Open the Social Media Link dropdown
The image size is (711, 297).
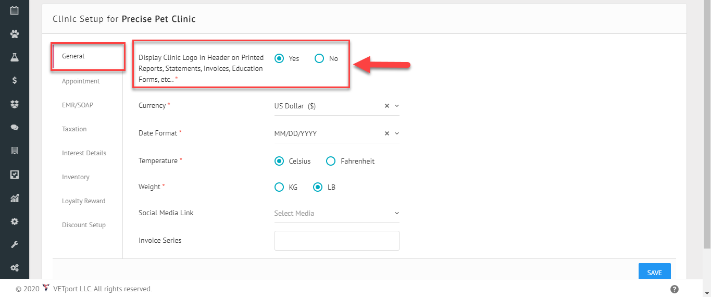click(x=337, y=213)
